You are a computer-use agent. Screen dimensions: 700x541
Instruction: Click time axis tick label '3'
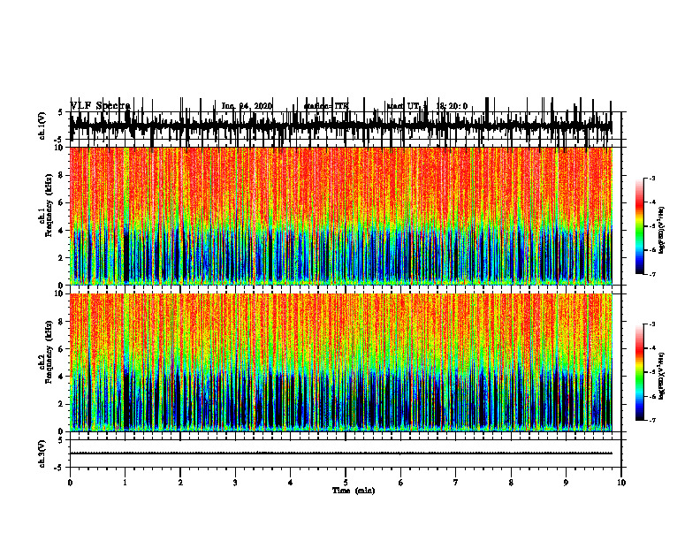pyautogui.click(x=235, y=483)
